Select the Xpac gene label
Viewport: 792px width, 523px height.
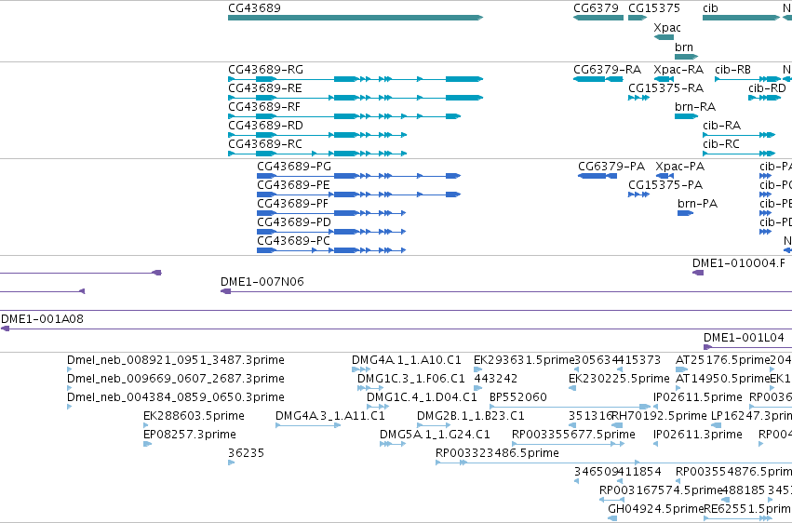pos(666,28)
